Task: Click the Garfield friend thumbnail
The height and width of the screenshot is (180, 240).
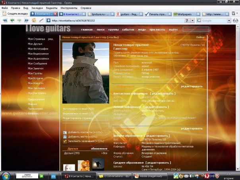Action: click(84, 165)
